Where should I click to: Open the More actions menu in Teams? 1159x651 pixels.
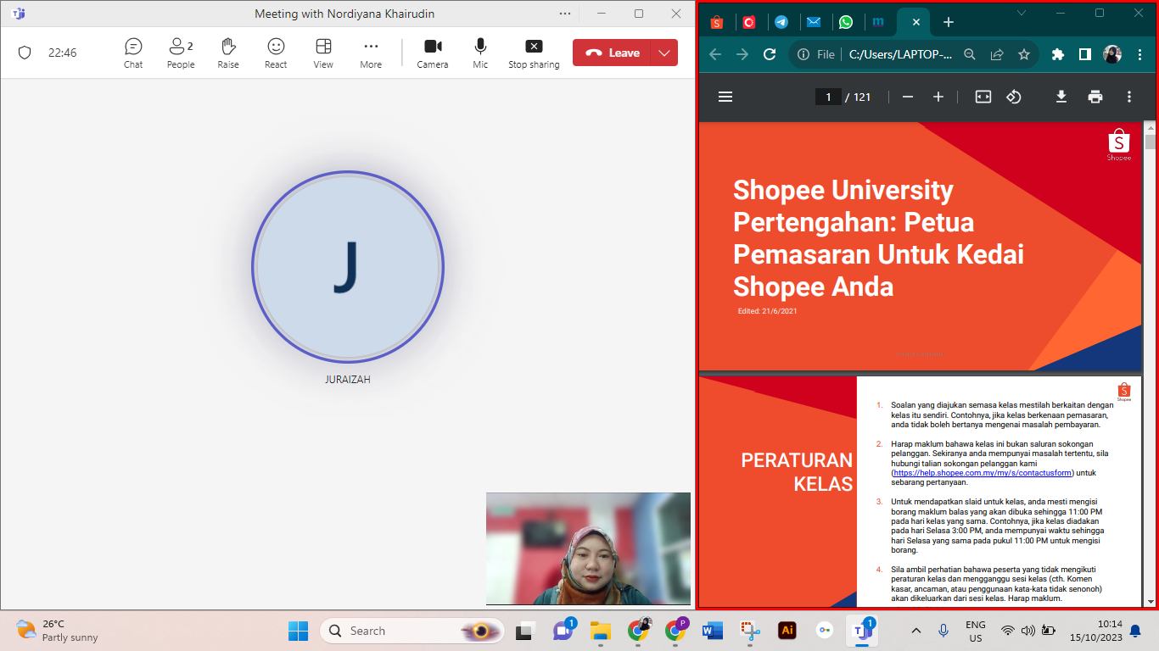click(371, 53)
